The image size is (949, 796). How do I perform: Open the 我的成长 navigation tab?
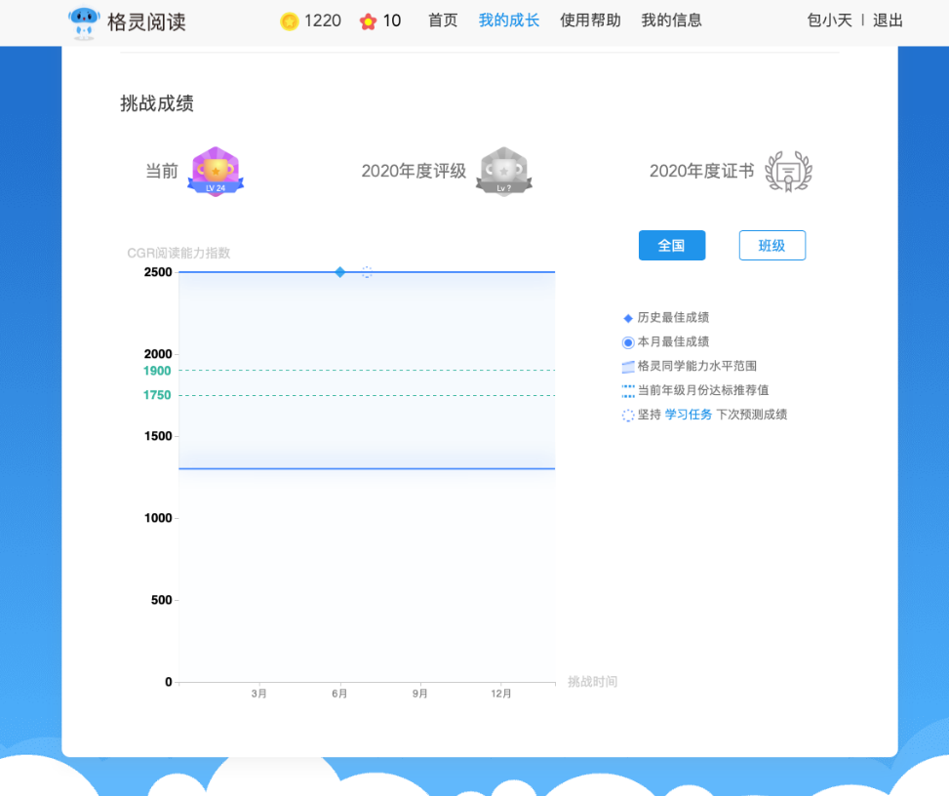pos(509,20)
